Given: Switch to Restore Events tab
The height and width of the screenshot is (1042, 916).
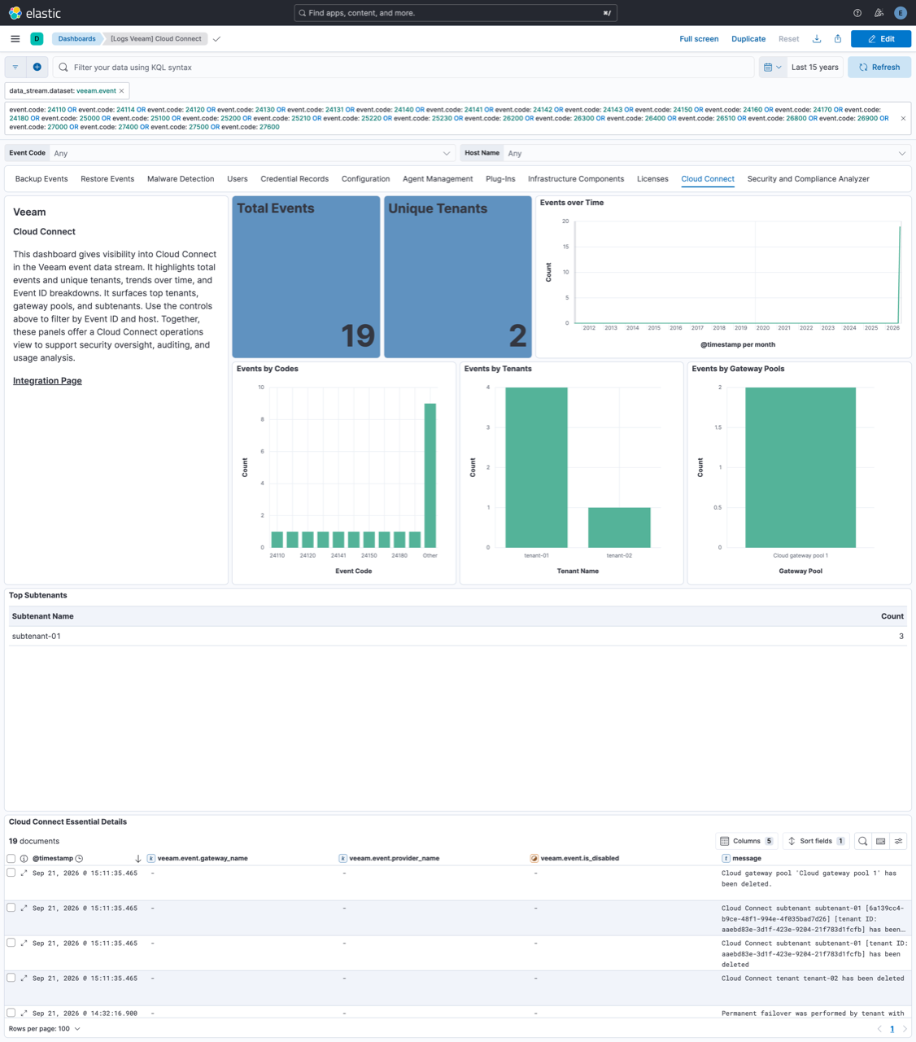Looking at the screenshot, I should [107, 179].
